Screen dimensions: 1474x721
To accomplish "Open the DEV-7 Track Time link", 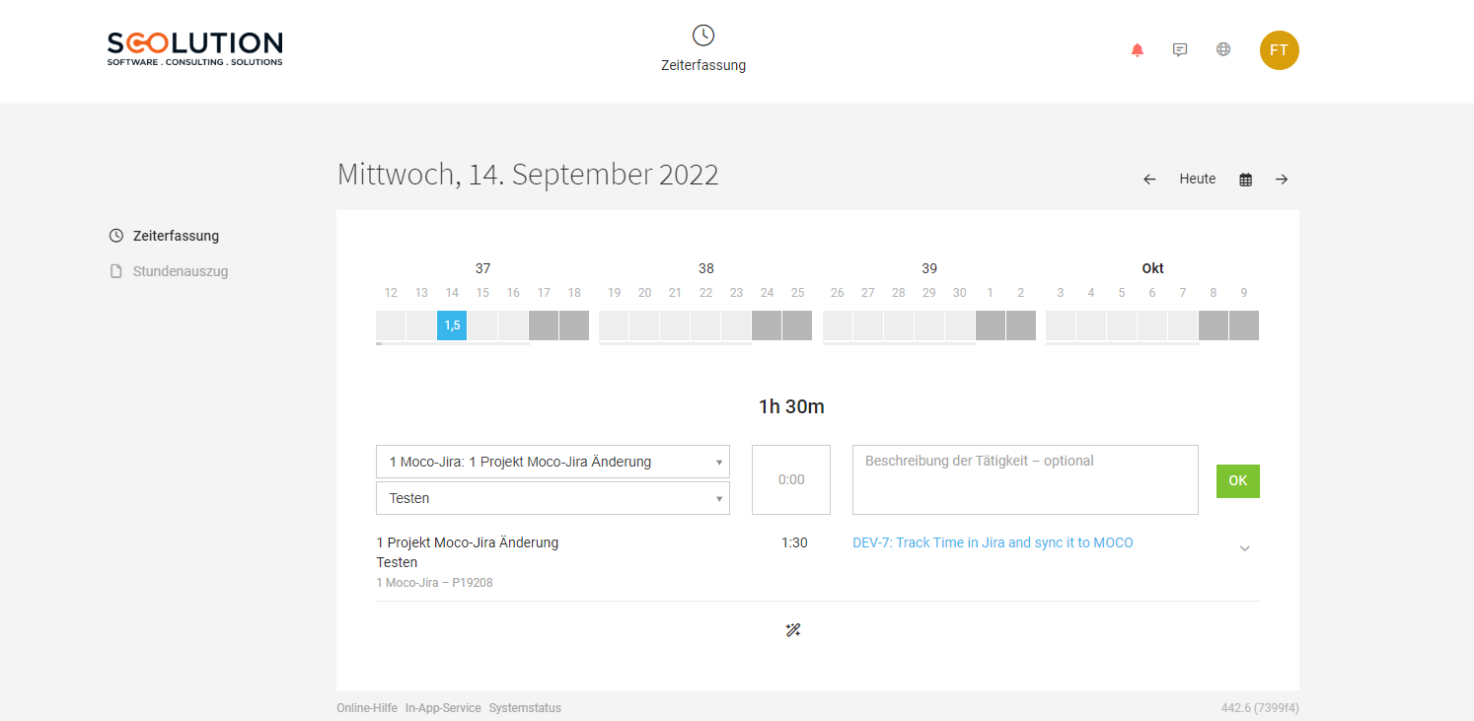I will coord(993,542).
